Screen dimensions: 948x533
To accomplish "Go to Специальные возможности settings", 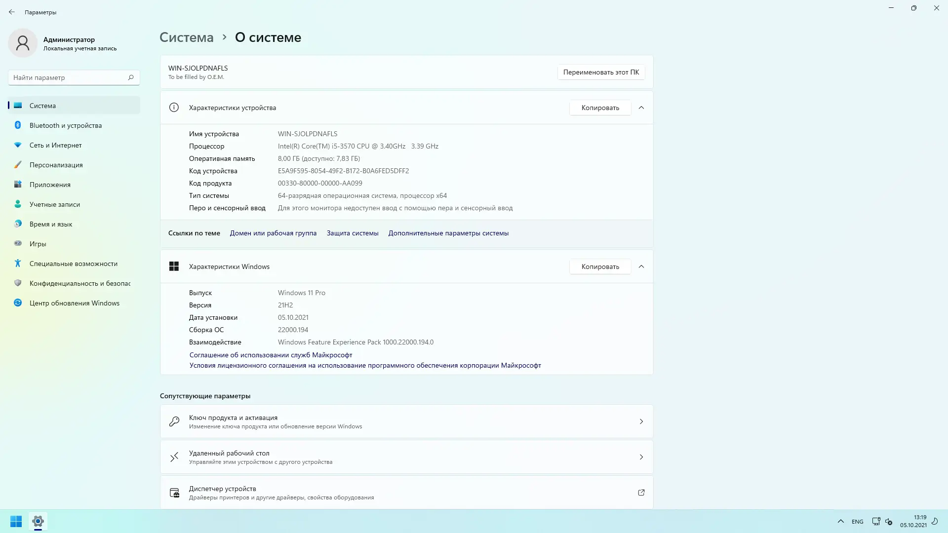I will click(x=73, y=264).
